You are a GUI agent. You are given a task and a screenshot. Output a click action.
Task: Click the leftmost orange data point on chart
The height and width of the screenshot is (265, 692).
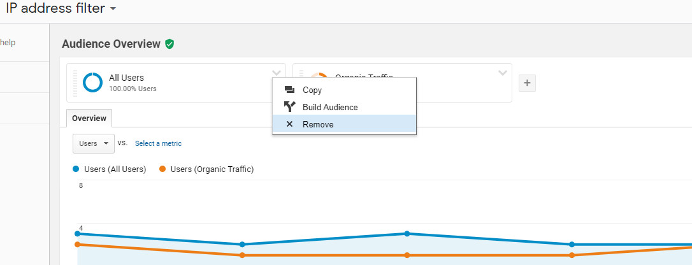78,245
